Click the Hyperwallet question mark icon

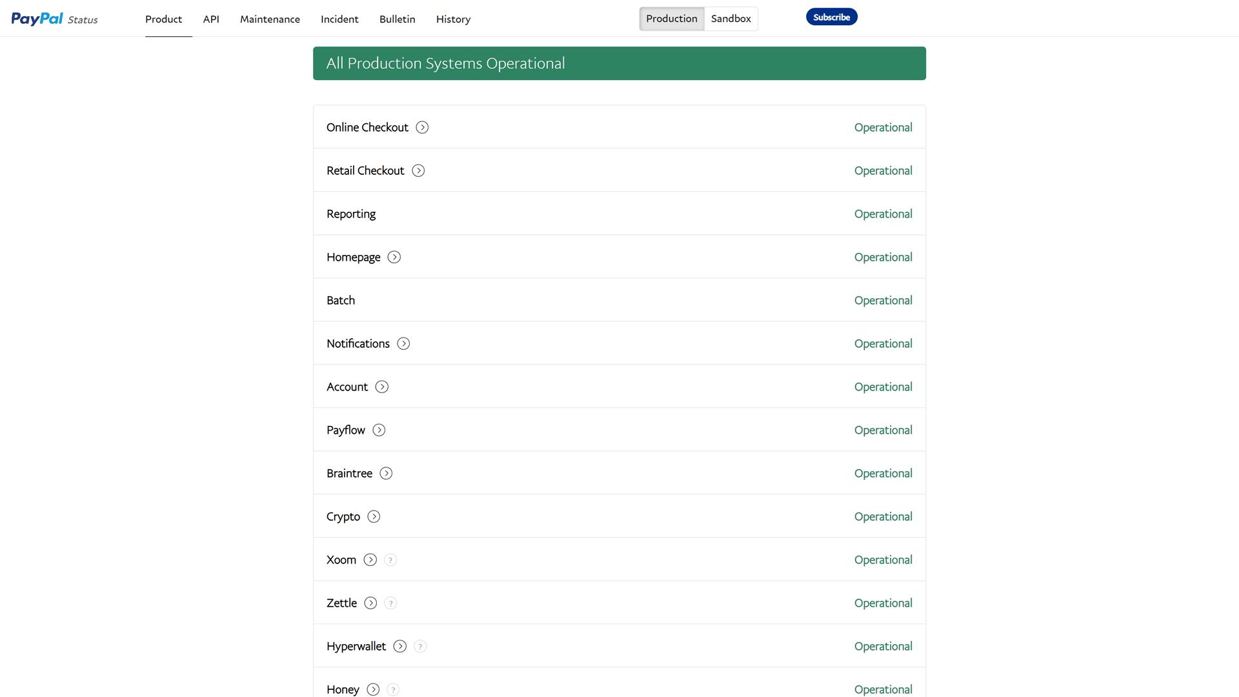pyautogui.click(x=420, y=646)
